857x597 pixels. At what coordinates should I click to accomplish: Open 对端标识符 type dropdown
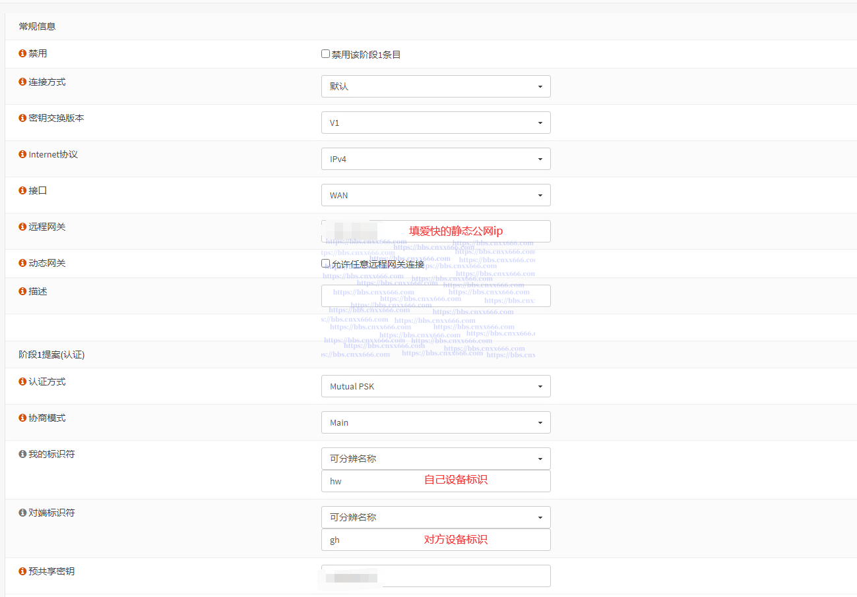435,517
